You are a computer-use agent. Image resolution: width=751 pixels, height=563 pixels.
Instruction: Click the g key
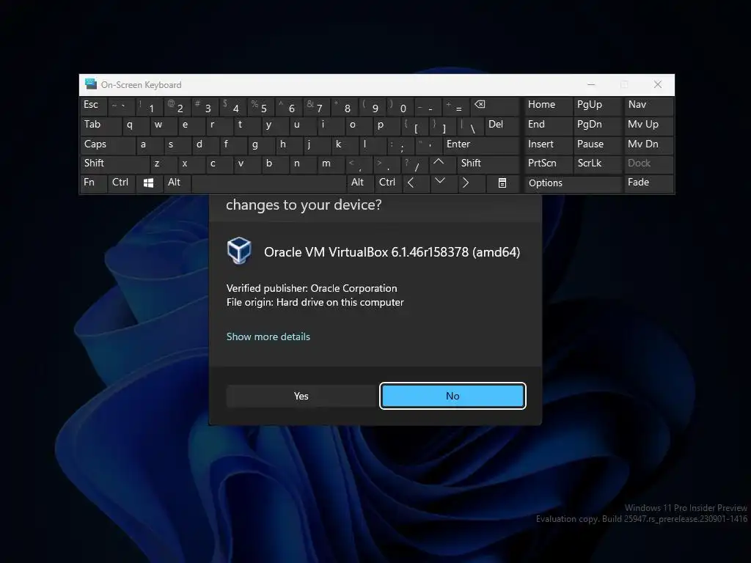pos(260,144)
